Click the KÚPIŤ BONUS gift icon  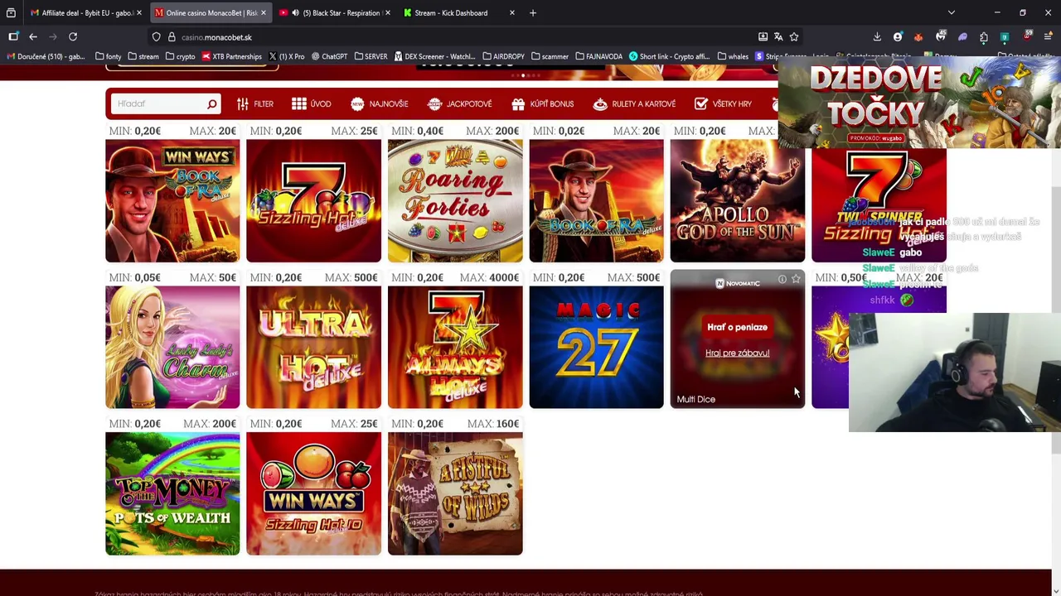518,103
